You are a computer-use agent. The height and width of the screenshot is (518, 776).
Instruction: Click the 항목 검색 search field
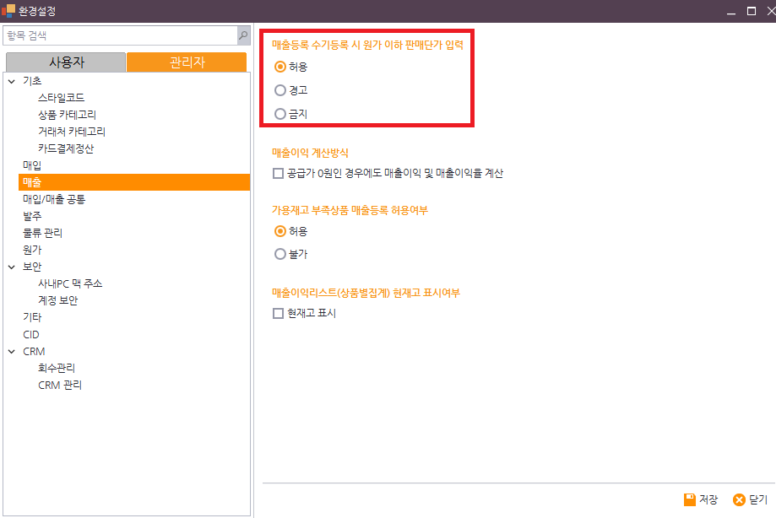click(x=118, y=35)
